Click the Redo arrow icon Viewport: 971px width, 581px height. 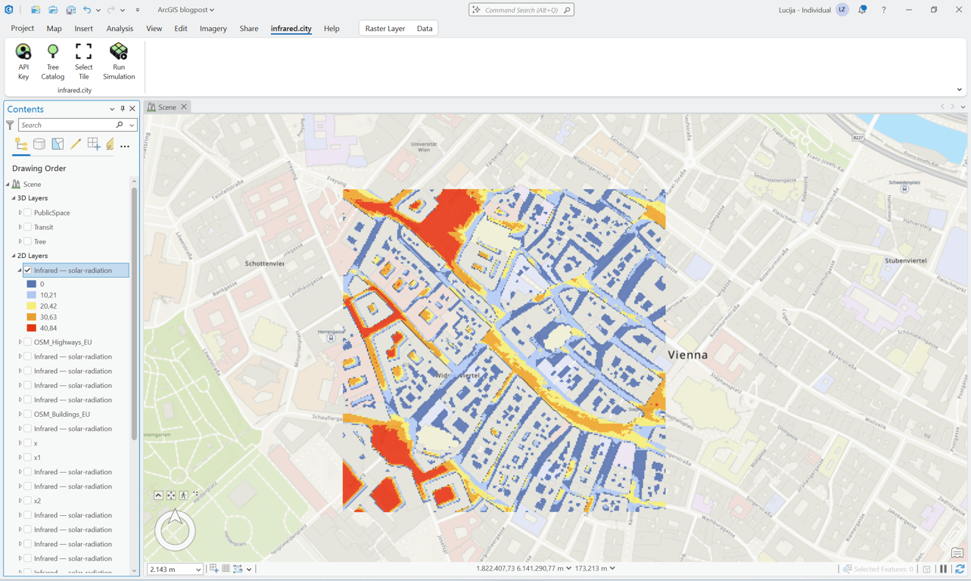[x=110, y=10]
